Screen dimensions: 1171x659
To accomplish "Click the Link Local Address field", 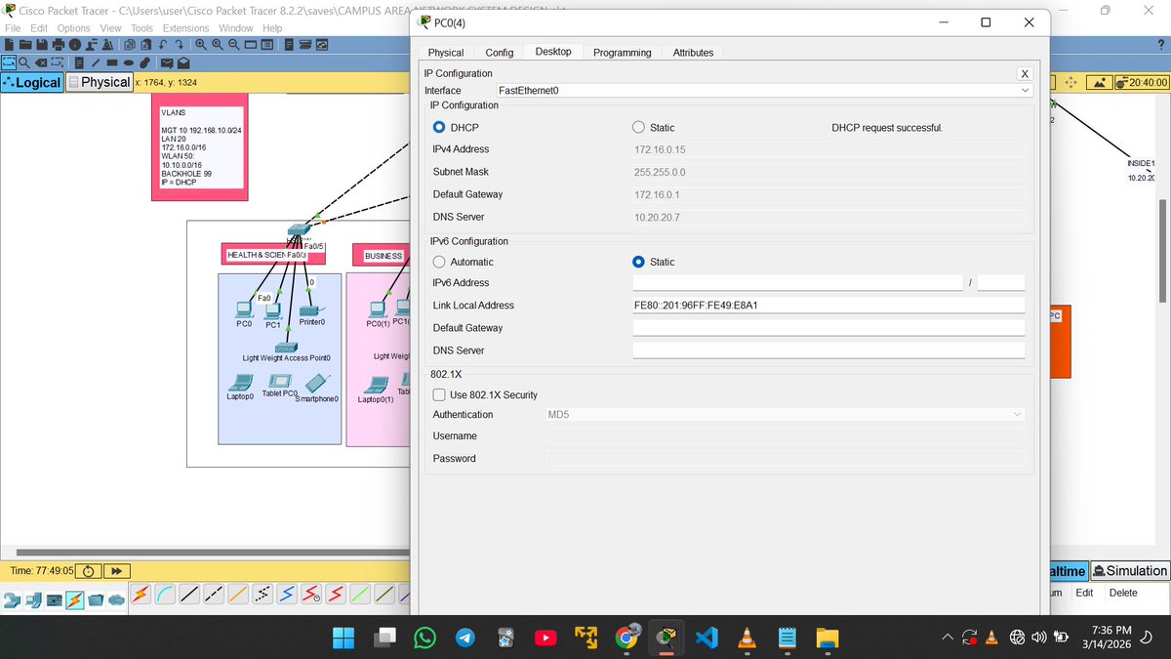I will tap(828, 306).
